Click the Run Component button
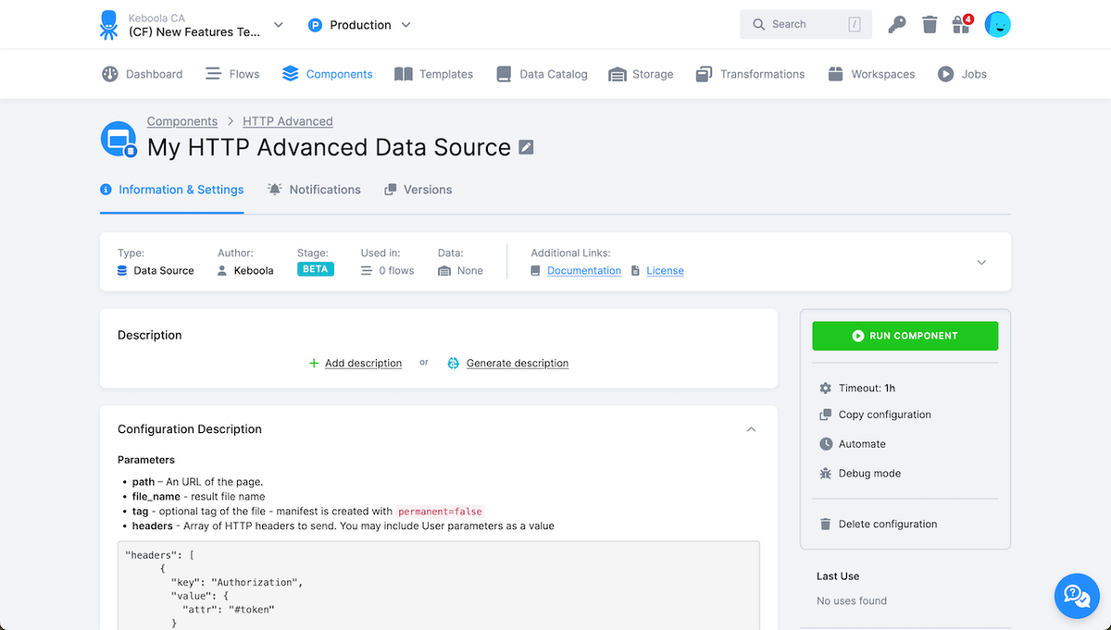This screenshot has height=630, width=1111. [905, 336]
